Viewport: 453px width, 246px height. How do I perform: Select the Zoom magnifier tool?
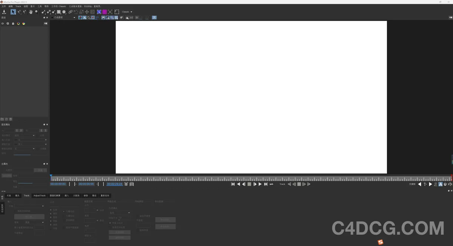point(36,12)
